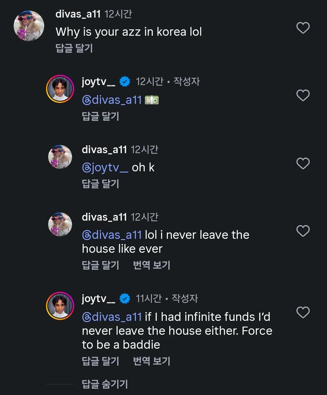
Task: Show translation for 'infinite funds' reply
Action: (152, 361)
